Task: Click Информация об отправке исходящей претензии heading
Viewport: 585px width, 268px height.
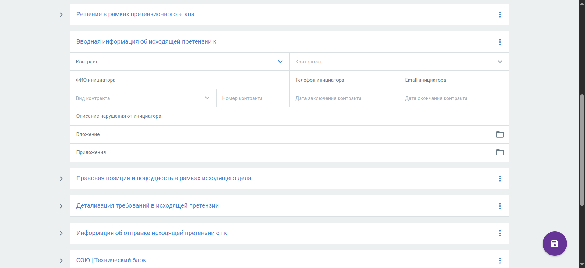Action: pos(152,233)
